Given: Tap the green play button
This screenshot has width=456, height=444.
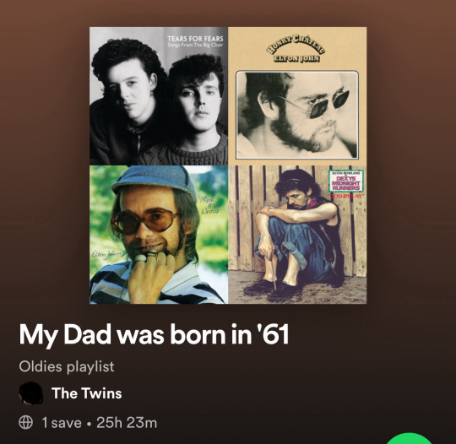Looking at the screenshot, I should click(410, 438).
